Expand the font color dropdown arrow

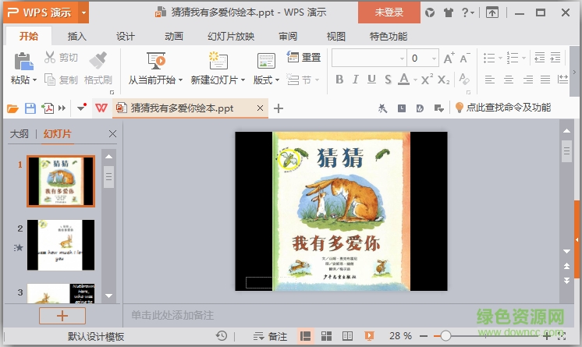pos(415,80)
